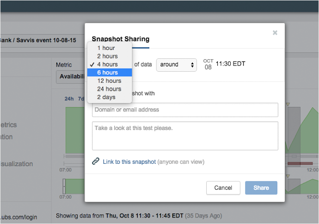
Task: Choose 12 hours duration
Action: coord(109,81)
